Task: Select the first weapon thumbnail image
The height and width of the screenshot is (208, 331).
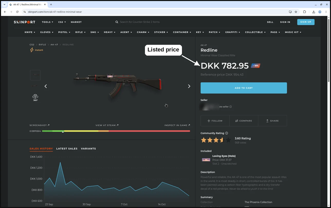Action: (35, 75)
